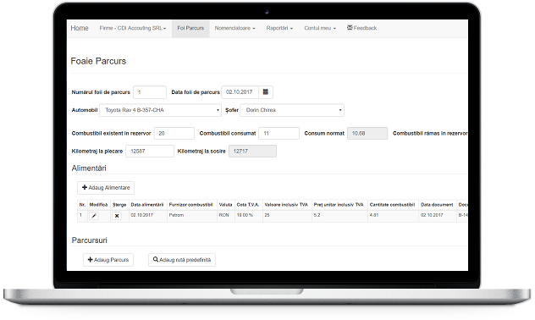Edit row 1 with pencil icon
Image resolution: width=535 pixels, height=320 pixels.
[94, 216]
